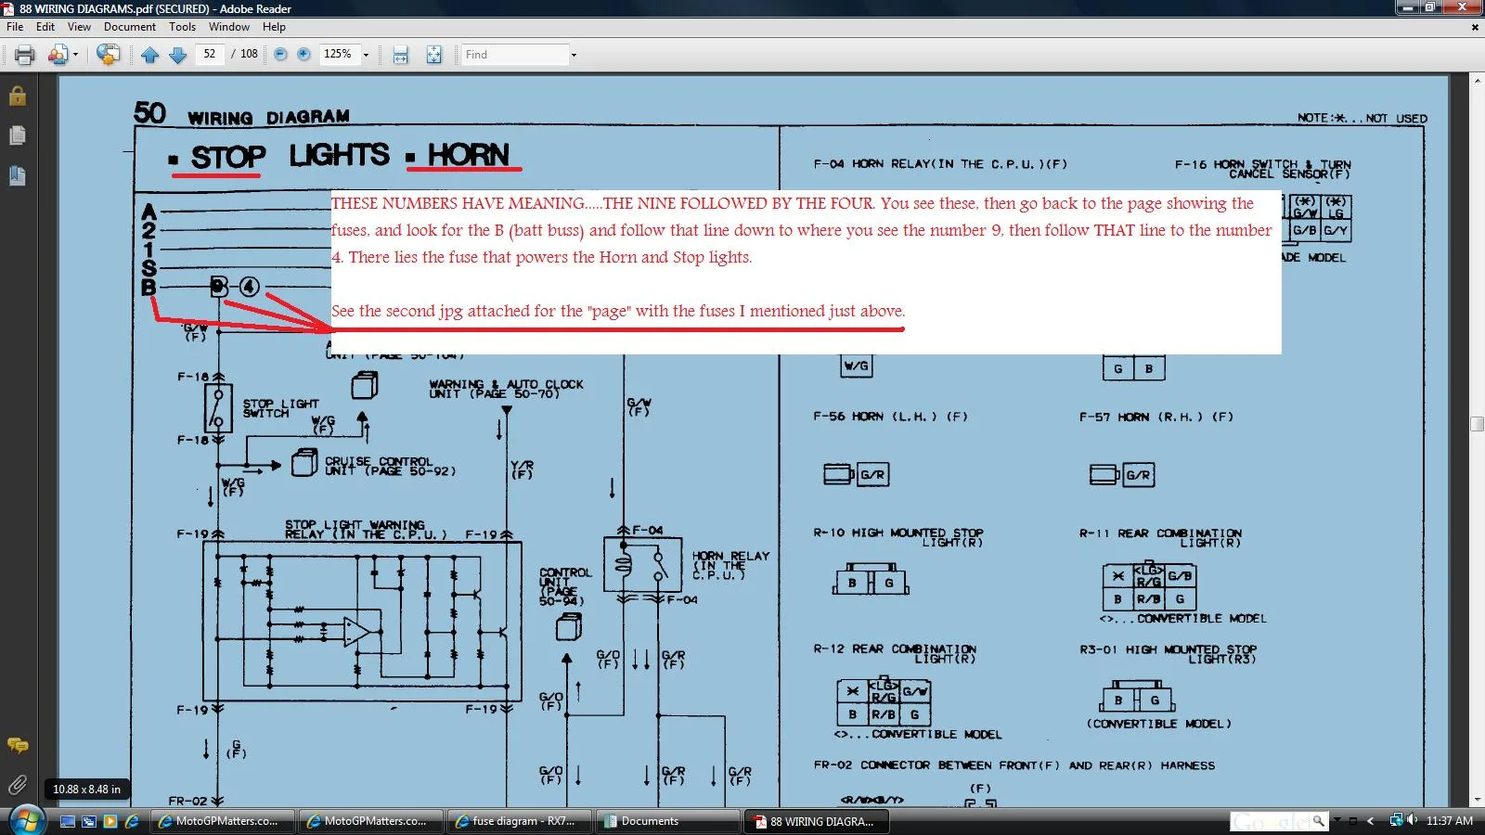Screen dimensions: 1485x835
Task: Click 'WARNING & AUTO CLOCK UNIT' label
Action: [506, 389]
